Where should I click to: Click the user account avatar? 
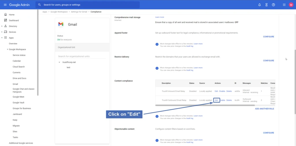pyautogui.click(x=291, y=5)
